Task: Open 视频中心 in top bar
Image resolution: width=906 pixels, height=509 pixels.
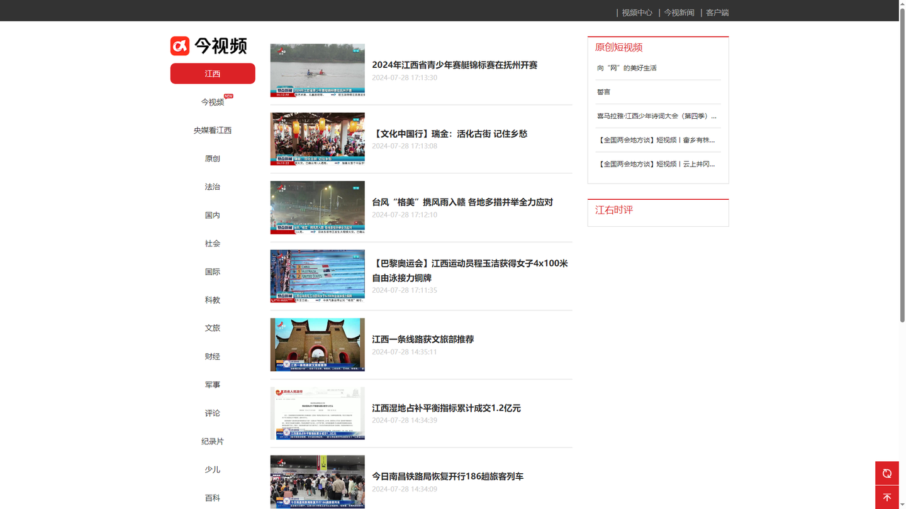Action: pos(637,13)
